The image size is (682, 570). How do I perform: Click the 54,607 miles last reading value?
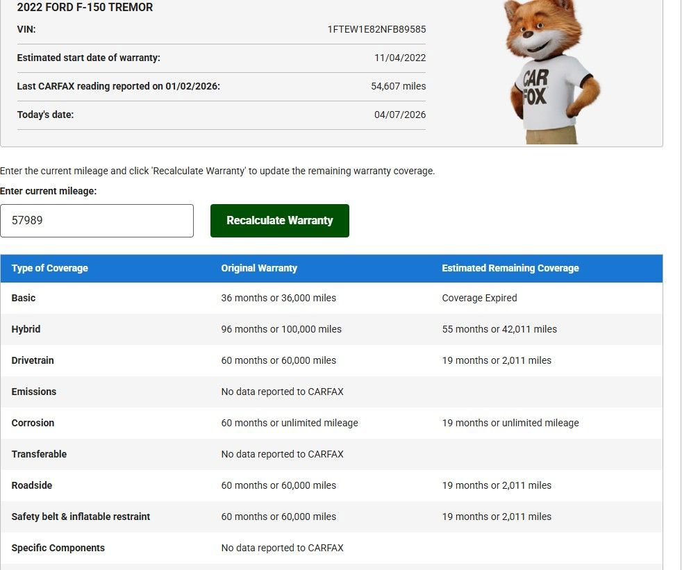[x=398, y=86]
